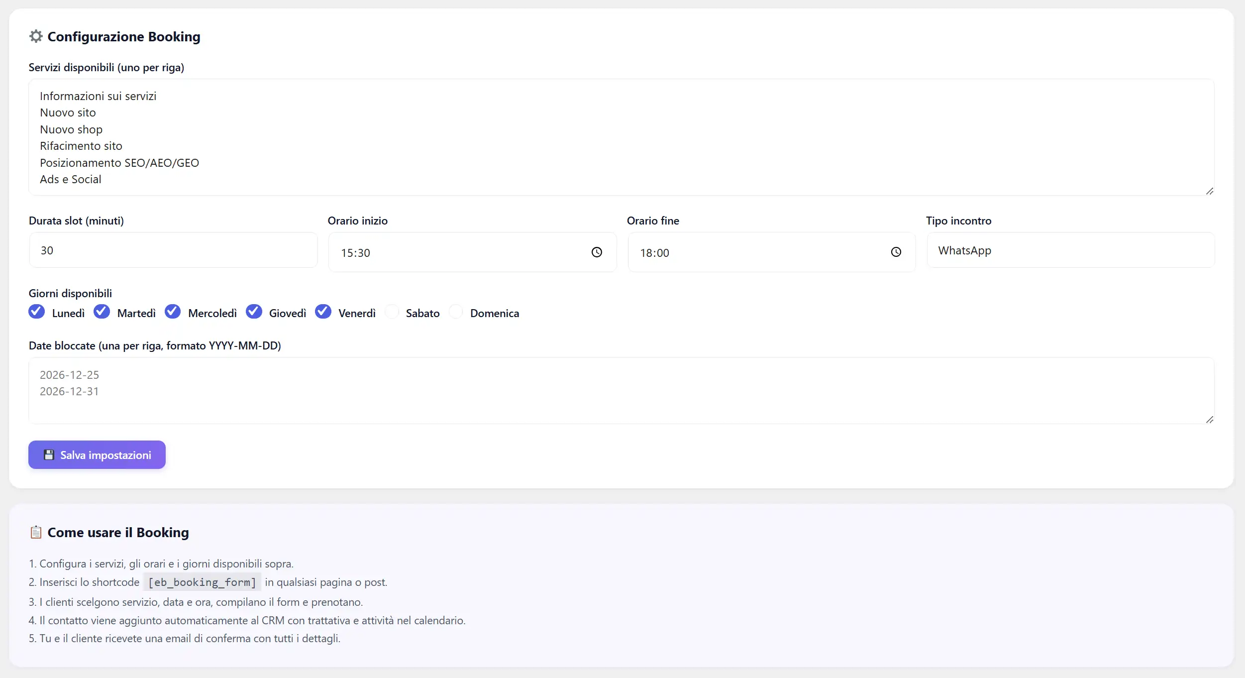The width and height of the screenshot is (1245, 678).
Task: Click the gear icon beside Configurazione Booking
Action: point(36,36)
